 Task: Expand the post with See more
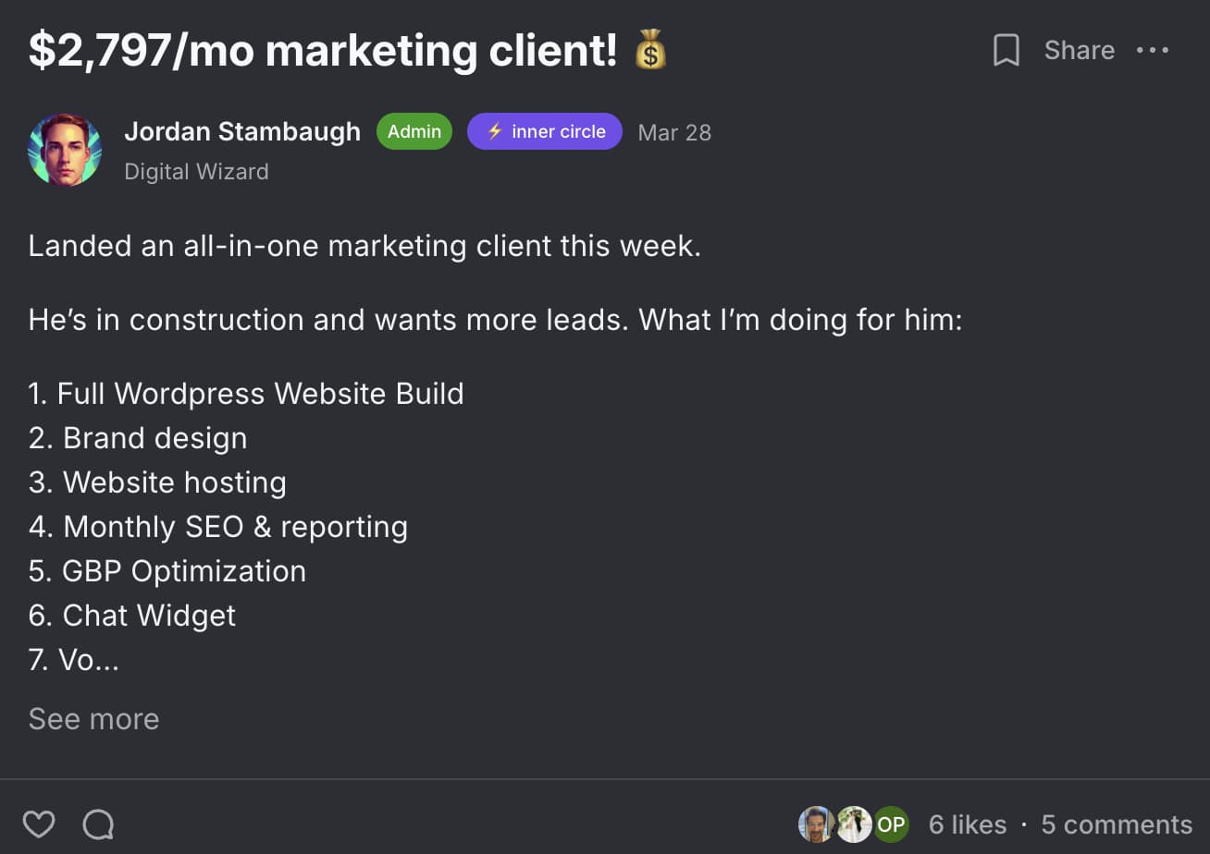click(x=93, y=719)
